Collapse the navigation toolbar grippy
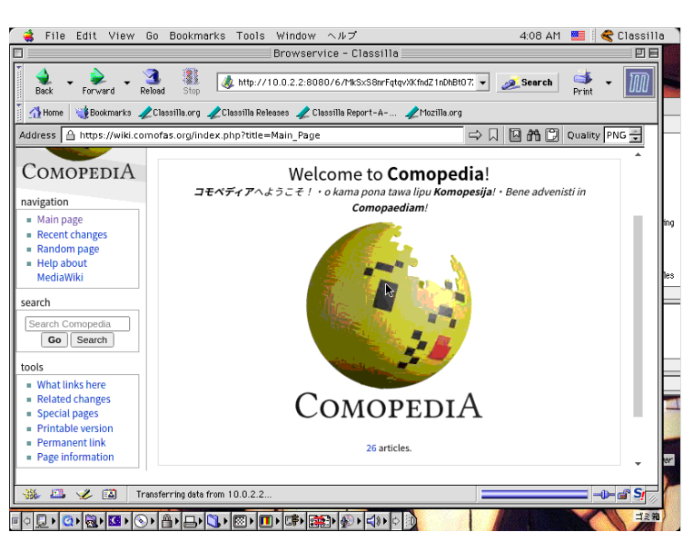Image resolution: width=693 pixels, height=542 pixels. 19,83
